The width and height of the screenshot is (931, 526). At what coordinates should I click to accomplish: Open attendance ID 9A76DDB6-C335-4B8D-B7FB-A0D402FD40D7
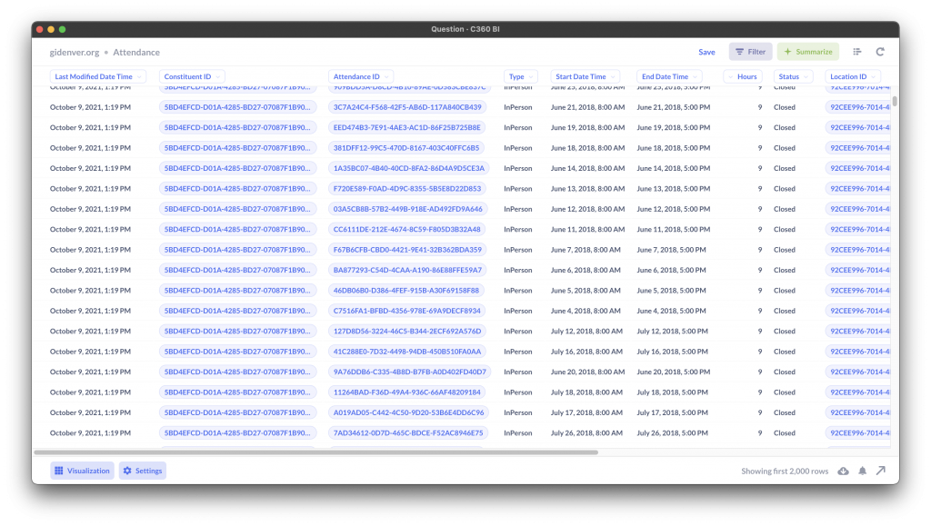point(410,372)
